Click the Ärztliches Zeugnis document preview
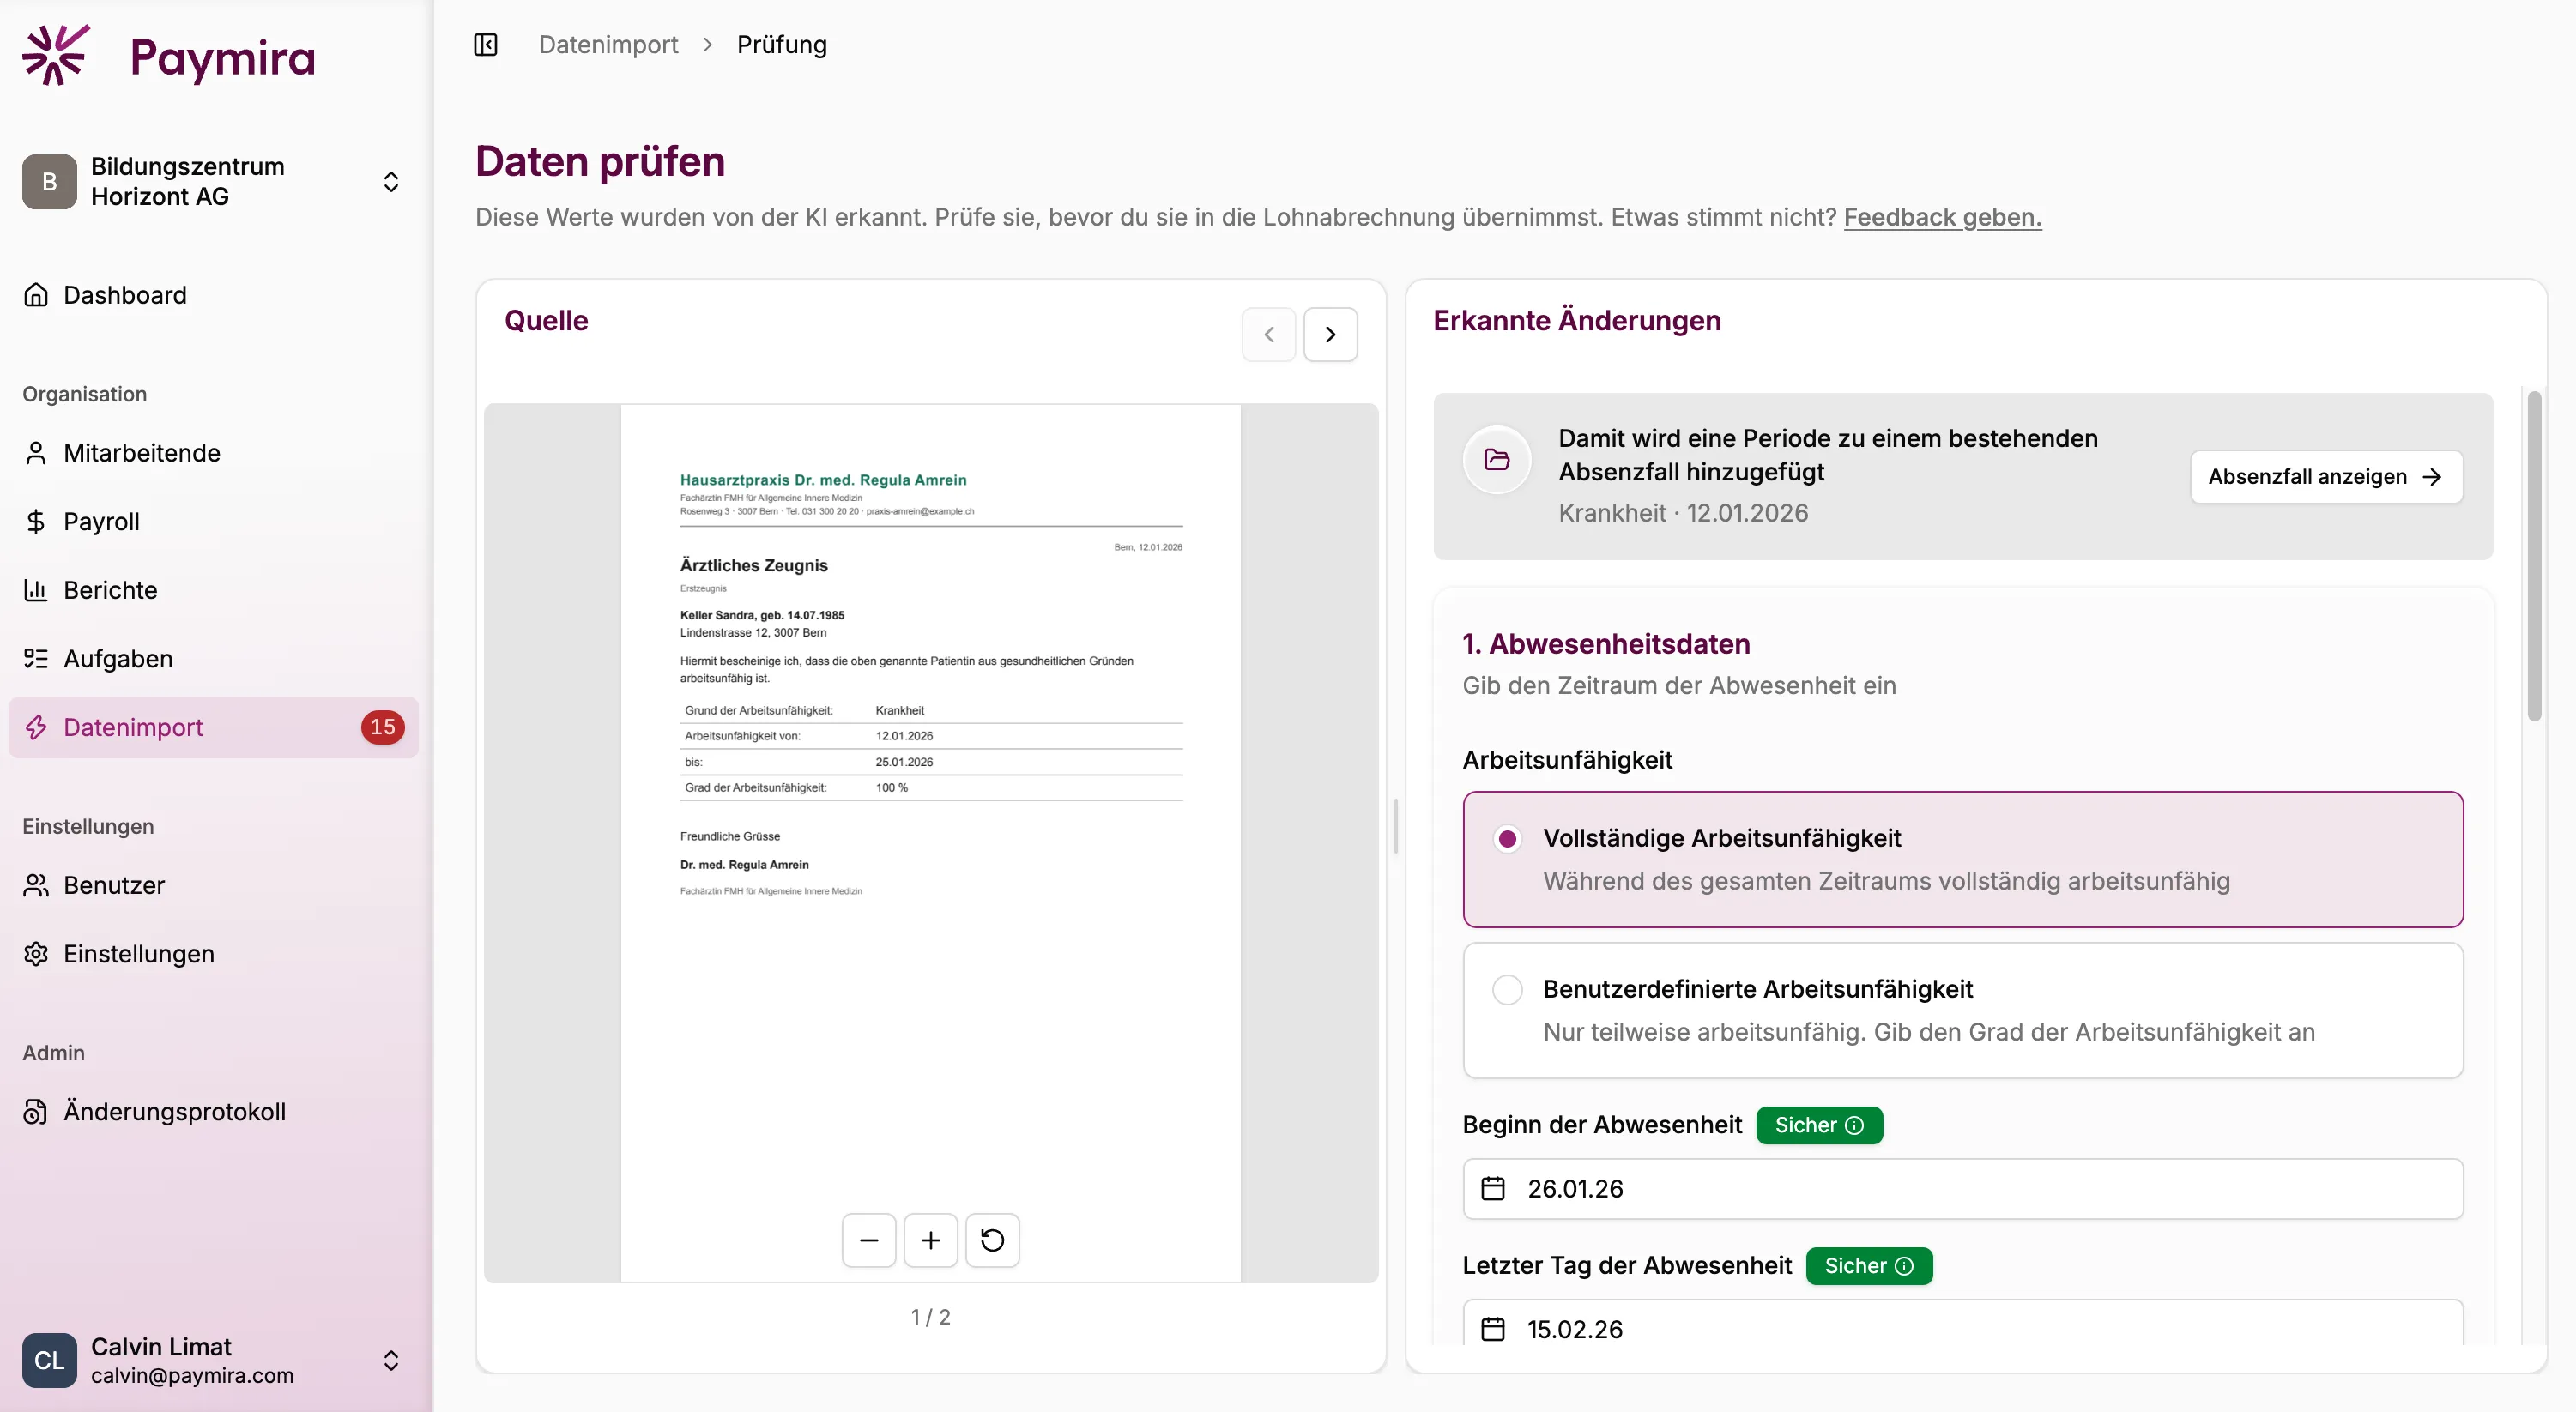 931,842
